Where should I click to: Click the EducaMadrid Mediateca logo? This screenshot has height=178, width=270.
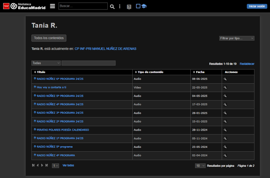coord(24,6)
